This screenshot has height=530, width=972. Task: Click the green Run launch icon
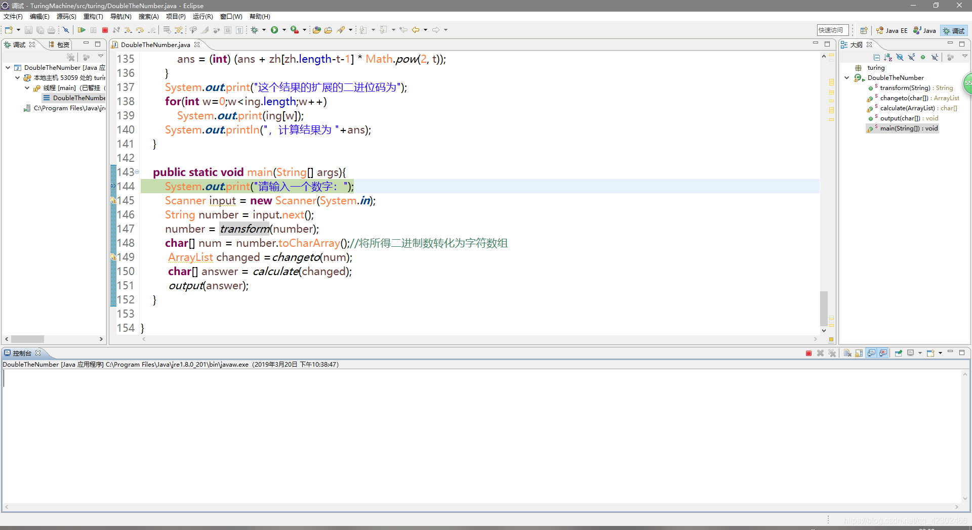[x=274, y=30]
